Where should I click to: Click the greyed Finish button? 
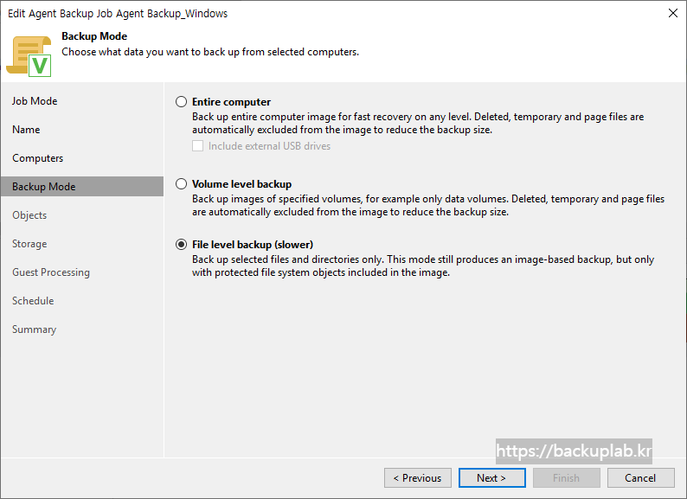click(x=567, y=478)
